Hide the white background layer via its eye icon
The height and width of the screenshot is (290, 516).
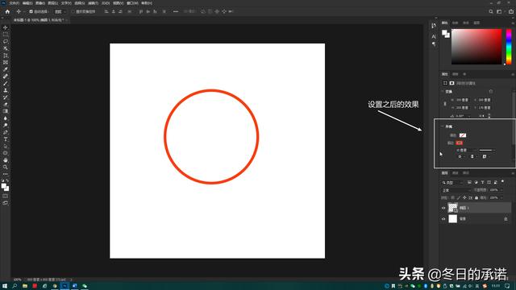click(x=443, y=218)
